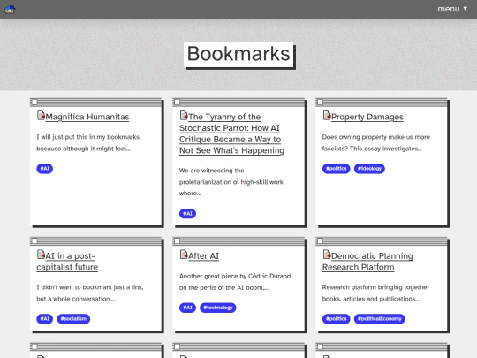Viewport: 477px width, 358px height.
Task: Click the site logo icon in header
Action: click(x=10, y=10)
